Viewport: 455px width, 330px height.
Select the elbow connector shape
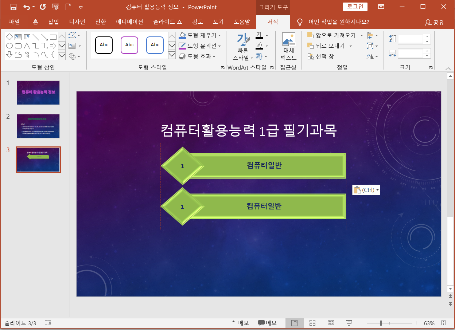click(x=36, y=46)
